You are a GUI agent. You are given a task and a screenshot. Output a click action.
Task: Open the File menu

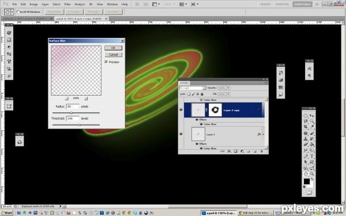coord(14,4)
